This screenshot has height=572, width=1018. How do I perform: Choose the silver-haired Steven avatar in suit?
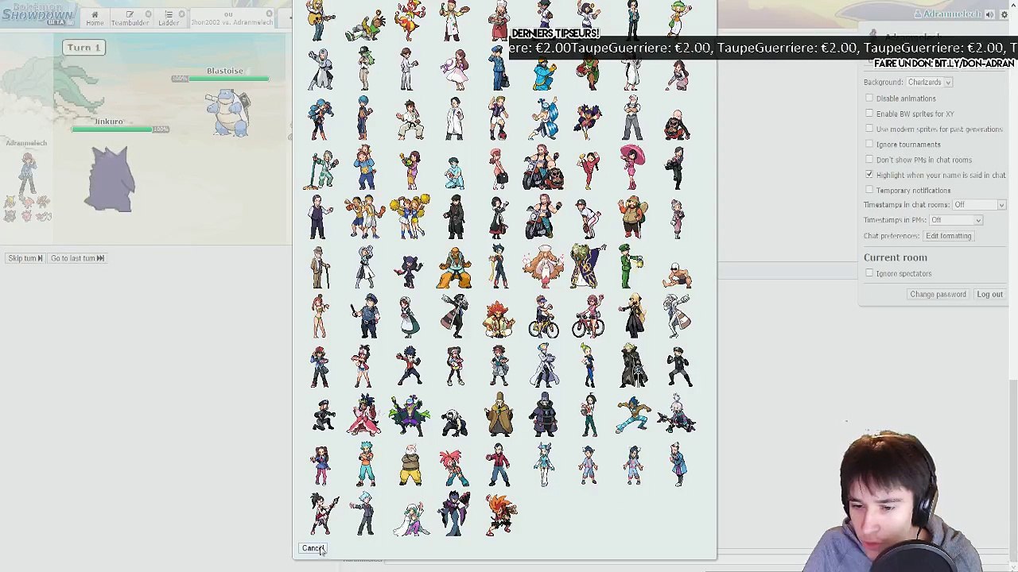[365, 513]
